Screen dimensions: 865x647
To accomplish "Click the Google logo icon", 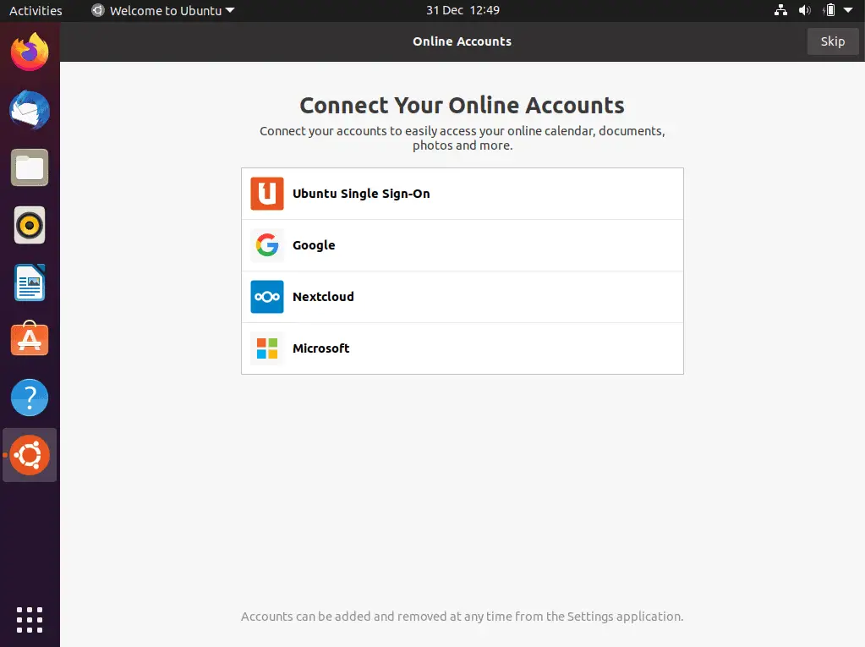I will pos(267,245).
